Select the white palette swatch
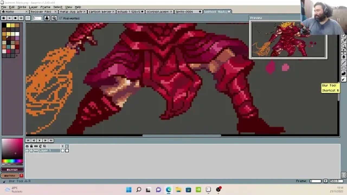 click(x=17, y=34)
